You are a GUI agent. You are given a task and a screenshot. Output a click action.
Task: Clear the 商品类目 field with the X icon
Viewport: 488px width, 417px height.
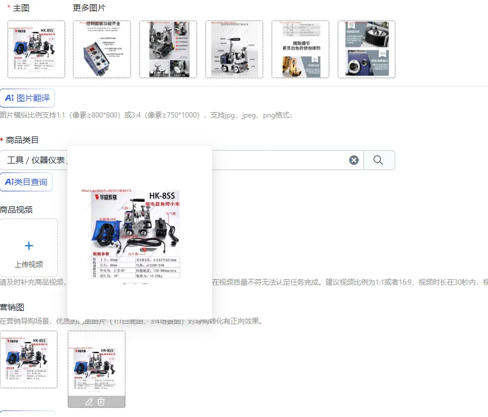pyautogui.click(x=353, y=160)
